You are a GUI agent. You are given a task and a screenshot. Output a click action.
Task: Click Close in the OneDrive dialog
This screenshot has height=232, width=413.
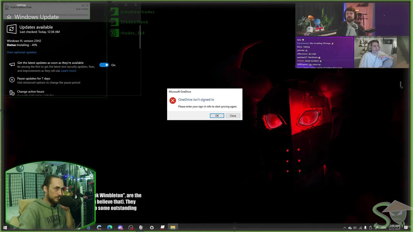(x=233, y=116)
